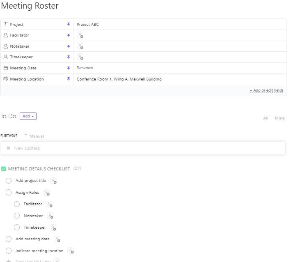Check off Add meeting date

9,239
